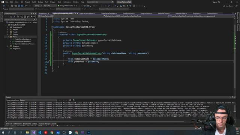Click the Visual Studio search box
This screenshot has width=240, height=135.
[100, 2]
